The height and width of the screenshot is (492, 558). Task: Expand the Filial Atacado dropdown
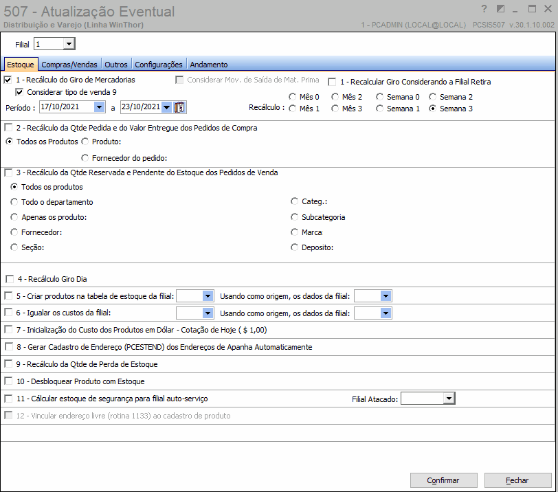click(449, 399)
